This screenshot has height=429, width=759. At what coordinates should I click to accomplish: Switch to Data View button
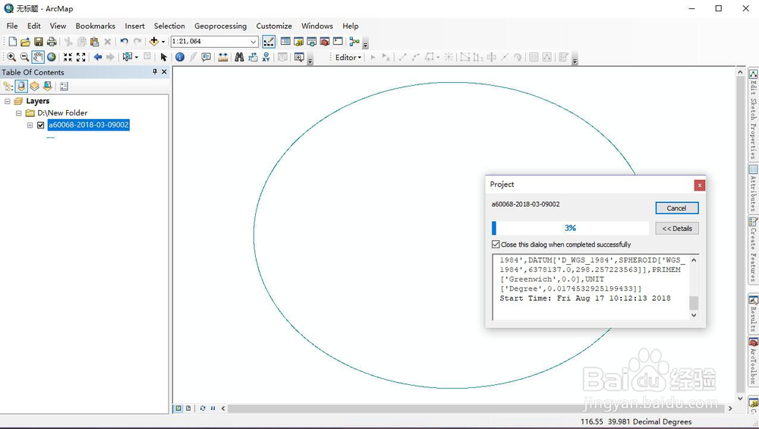pos(178,408)
